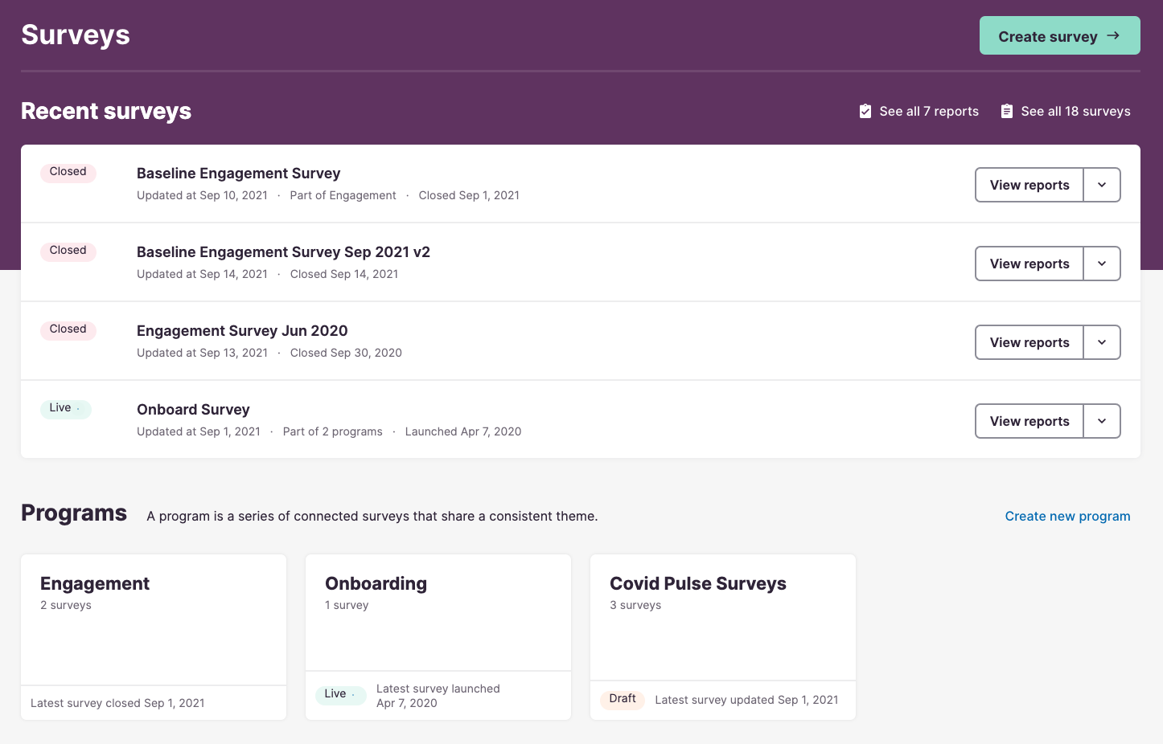View reports for Baseline Engagement Survey
The width and height of the screenshot is (1163, 744).
pyautogui.click(x=1029, y=185)
